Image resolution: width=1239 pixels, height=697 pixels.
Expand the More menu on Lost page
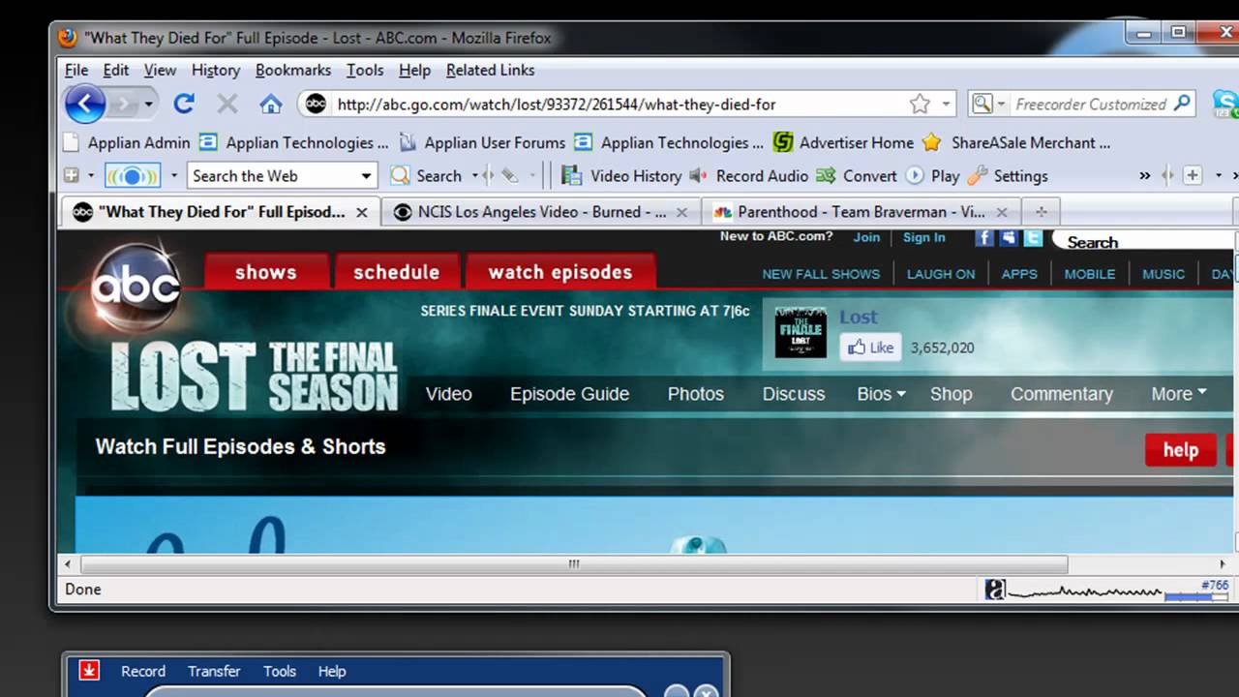(x=1179, y=394)
